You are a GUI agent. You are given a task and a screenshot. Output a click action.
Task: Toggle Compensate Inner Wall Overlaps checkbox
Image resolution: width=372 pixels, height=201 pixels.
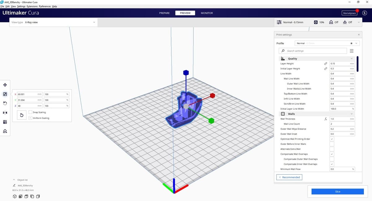[x=332, y=164]
